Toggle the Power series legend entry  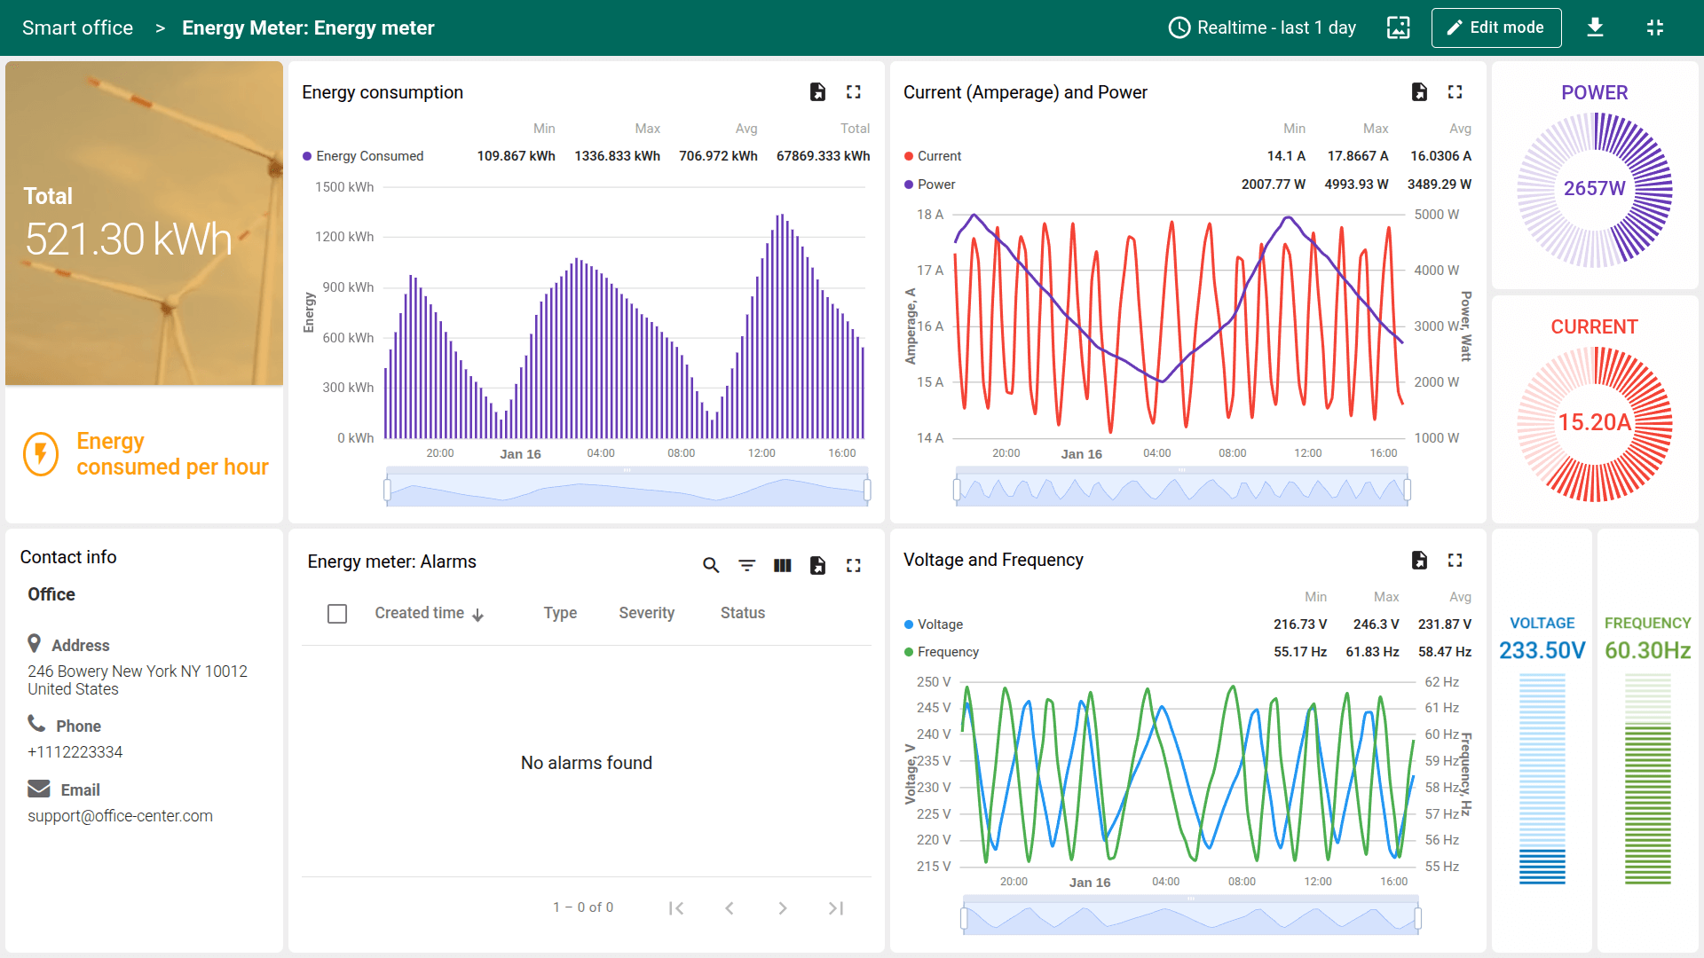point(935,185)
